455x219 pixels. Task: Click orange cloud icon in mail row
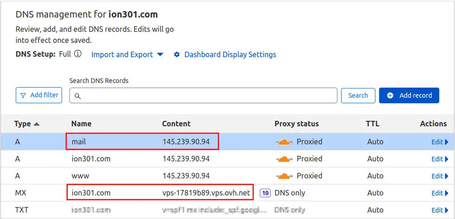(x=284, y=142)
